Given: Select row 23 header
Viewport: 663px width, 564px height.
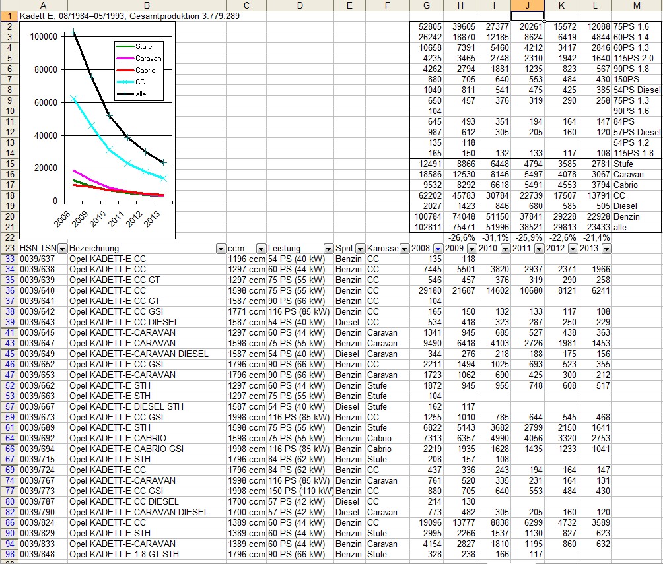Looking at the screenshot, I should (9, 249).
